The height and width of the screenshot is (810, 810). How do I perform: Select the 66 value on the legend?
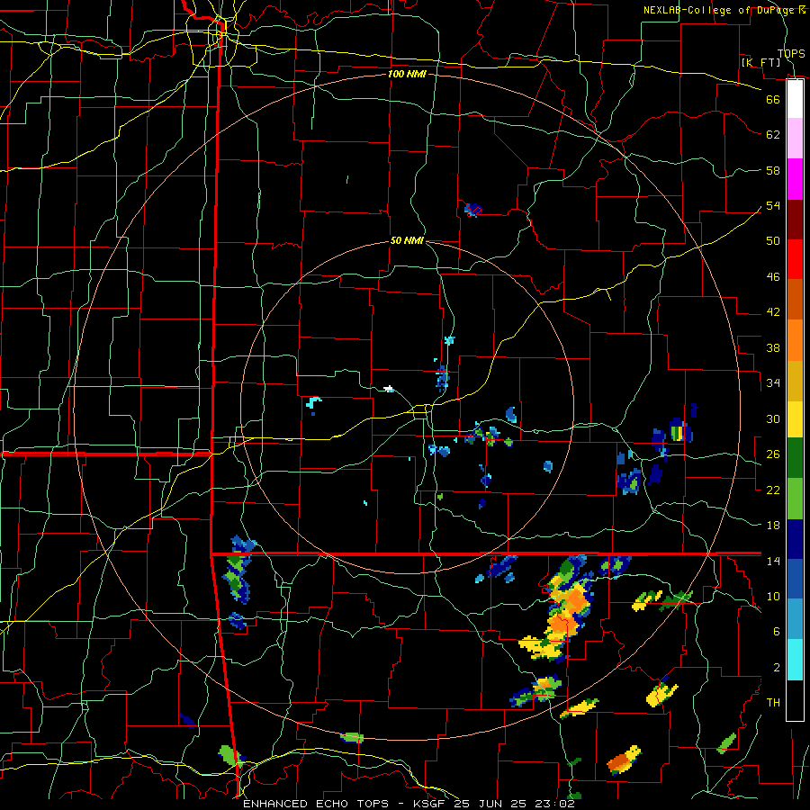(x=773, y=99)
